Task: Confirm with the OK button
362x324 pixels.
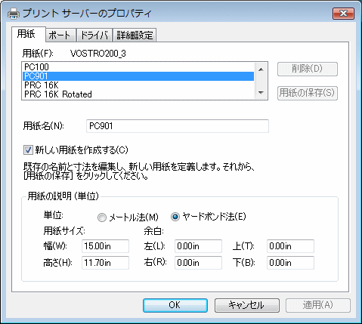Action: 175,305
